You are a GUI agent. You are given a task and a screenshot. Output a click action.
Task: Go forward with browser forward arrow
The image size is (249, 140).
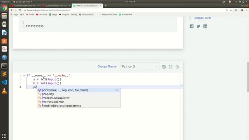click(x=16, y=10)
